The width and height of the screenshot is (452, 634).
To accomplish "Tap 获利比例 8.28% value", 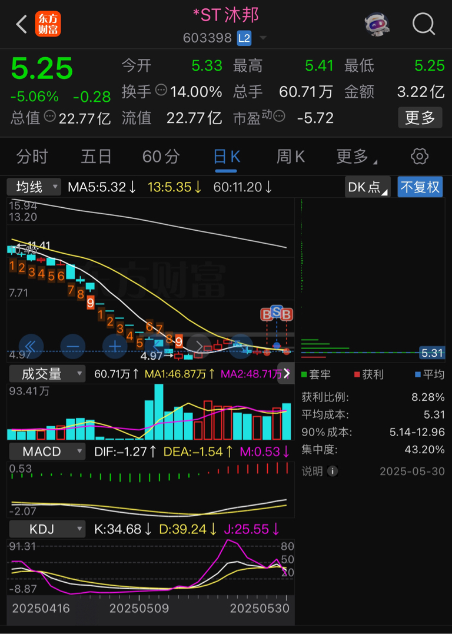I will pos(428,397).
